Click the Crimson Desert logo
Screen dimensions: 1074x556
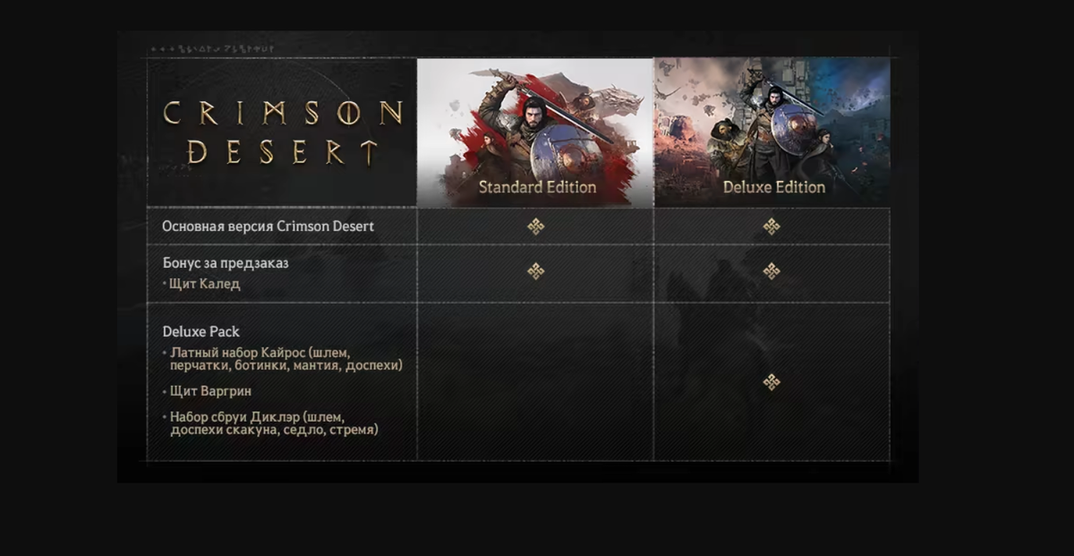282,133
